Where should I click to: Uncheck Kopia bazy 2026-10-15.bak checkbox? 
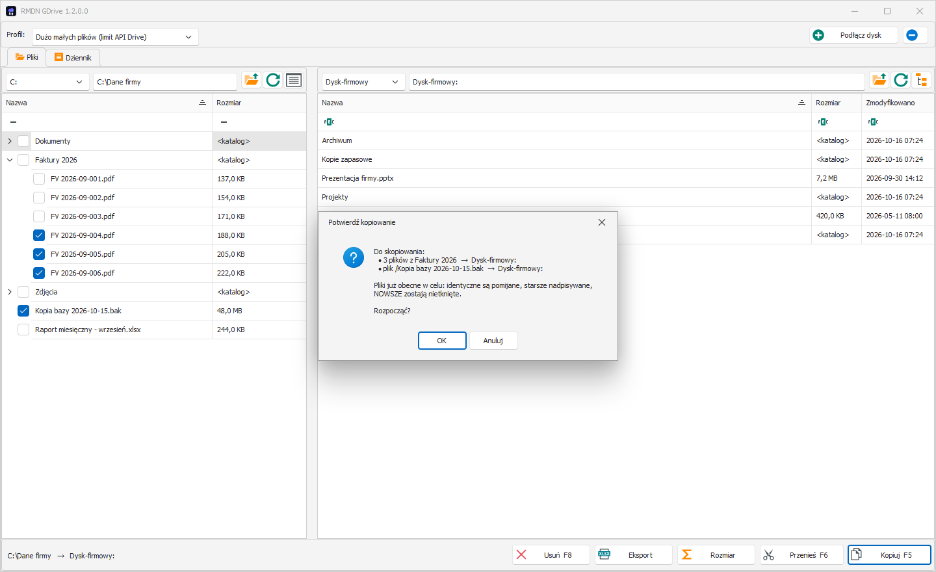[23, 311]
